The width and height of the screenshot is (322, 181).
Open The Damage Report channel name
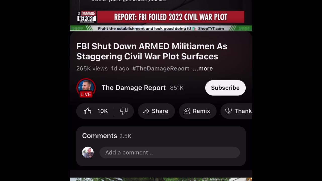click(x=134, y=88)
